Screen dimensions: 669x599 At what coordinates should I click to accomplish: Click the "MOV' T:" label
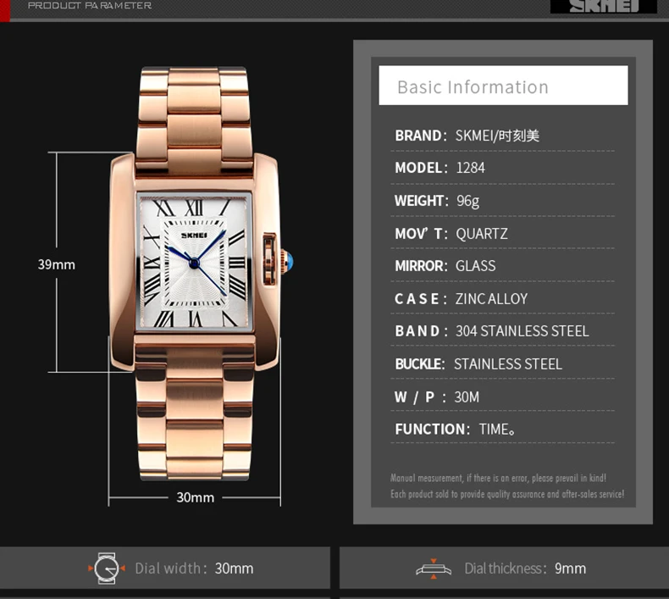click(x=421, y=234)
